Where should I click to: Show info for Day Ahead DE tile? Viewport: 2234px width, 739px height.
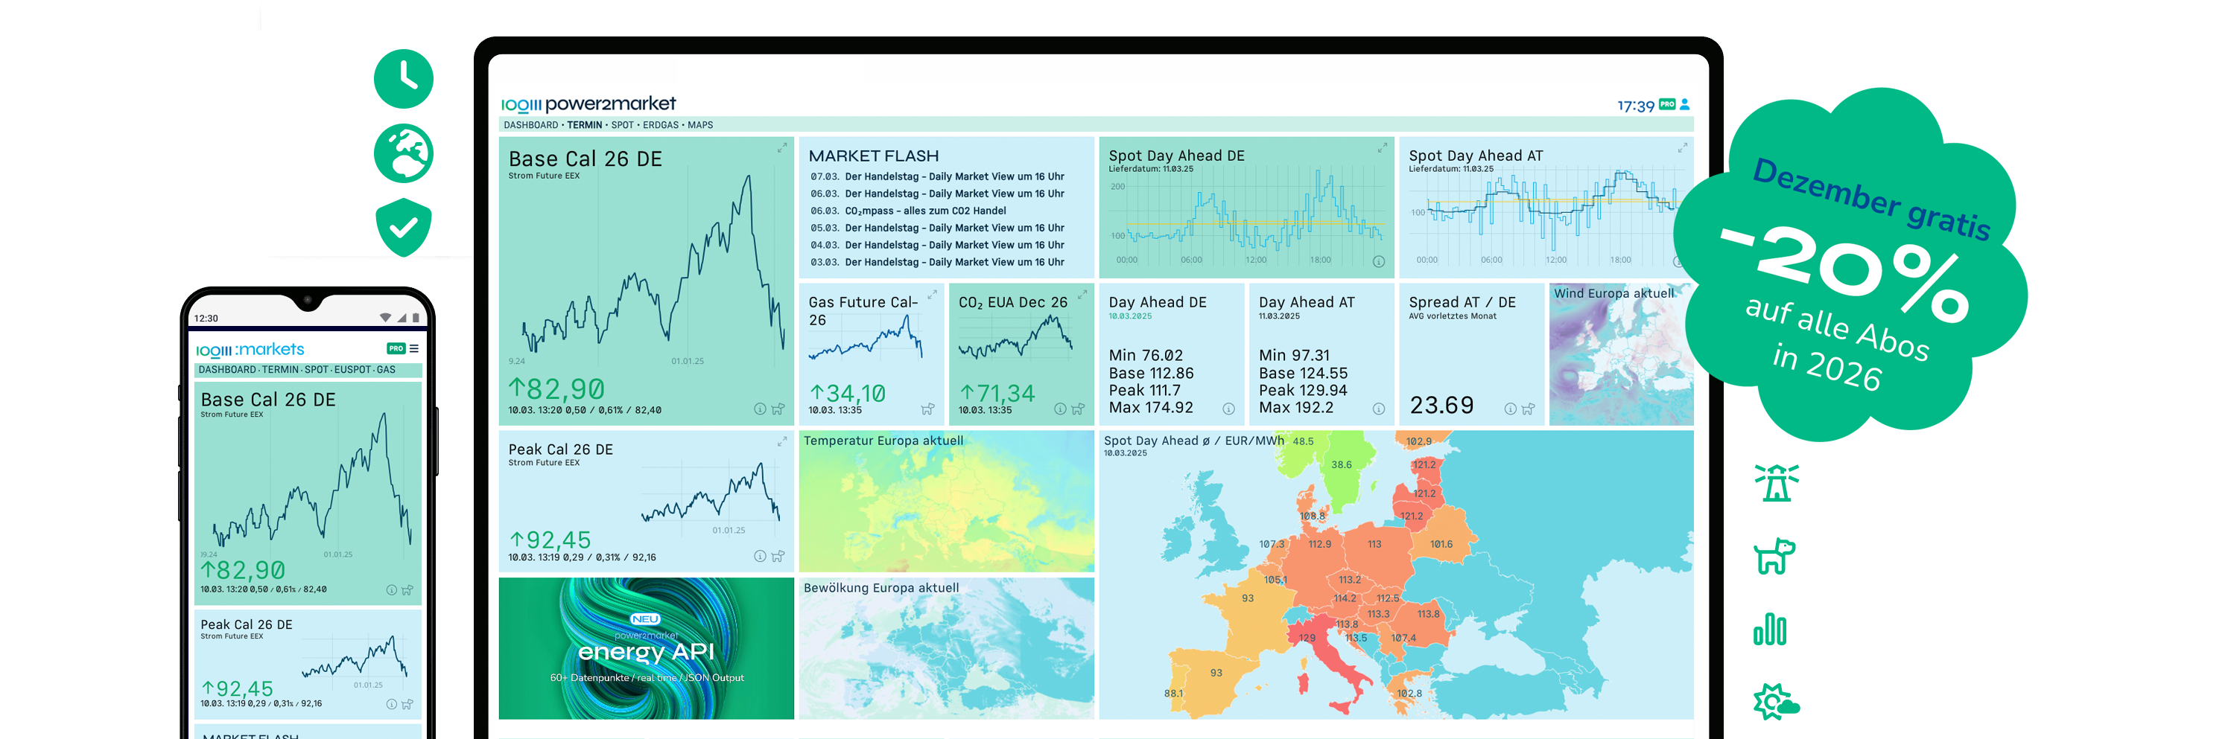click(1228, 409)
